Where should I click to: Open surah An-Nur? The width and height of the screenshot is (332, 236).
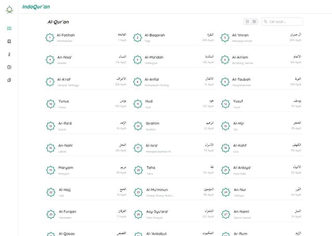tap(261, 192)
